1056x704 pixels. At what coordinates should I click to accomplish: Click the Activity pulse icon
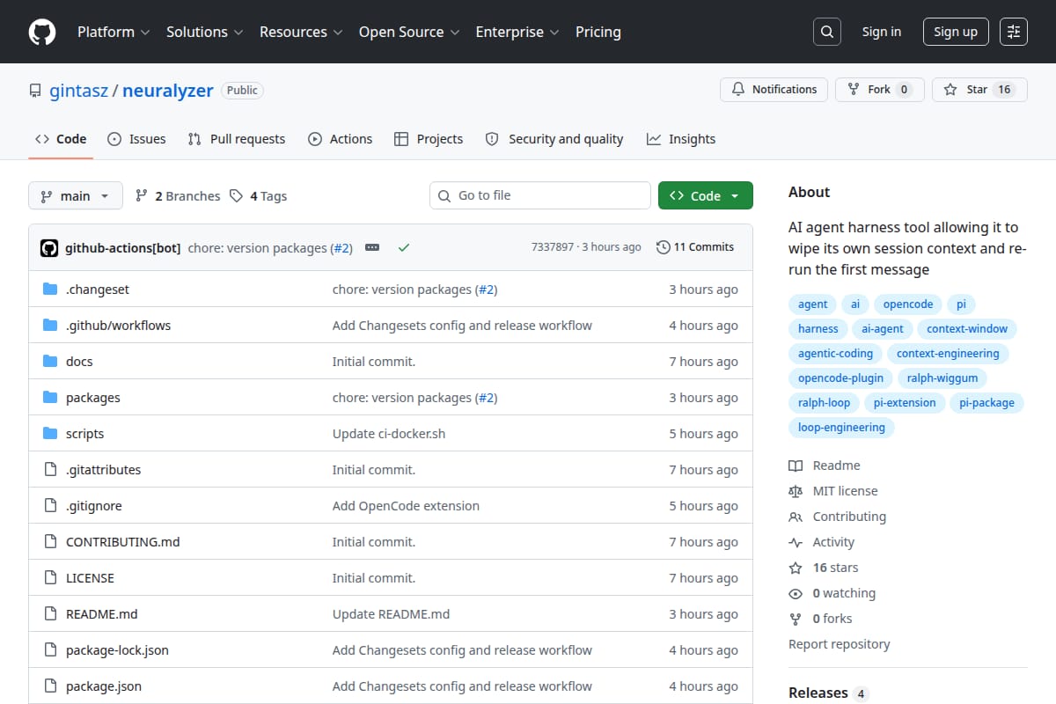[x=796, y=542]
